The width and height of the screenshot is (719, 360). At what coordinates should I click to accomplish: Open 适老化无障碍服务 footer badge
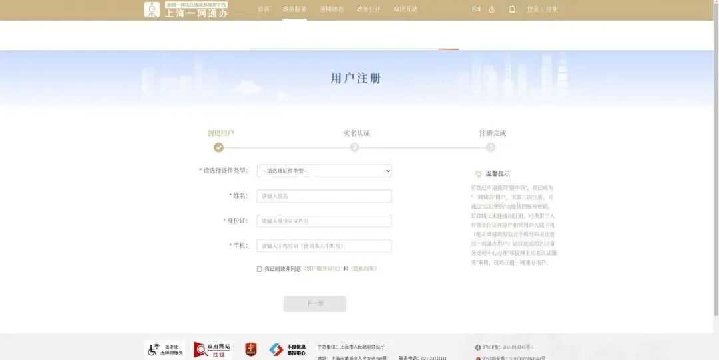coord(165,349)
